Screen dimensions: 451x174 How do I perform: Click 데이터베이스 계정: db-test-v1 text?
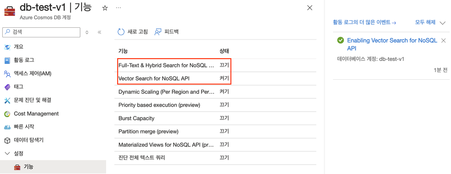click(x=371, y=59)
